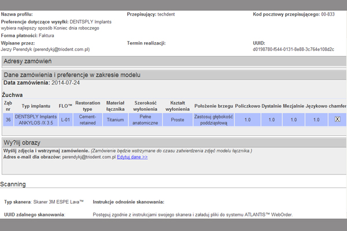The image size is (347, 231).
Task: Select the 'Proste' emergence shape cell
Action: coord(178,120)
